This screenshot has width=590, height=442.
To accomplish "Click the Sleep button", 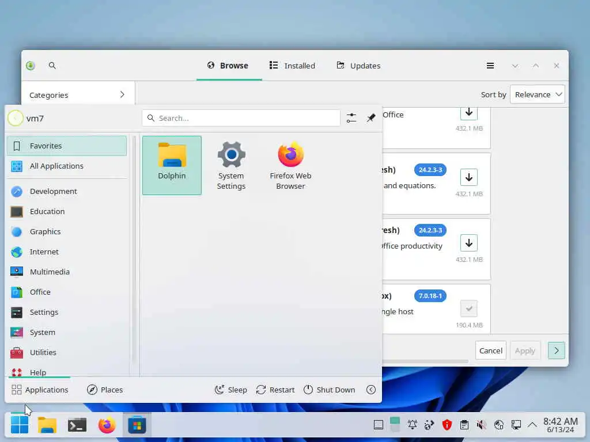I will point(230,390).
